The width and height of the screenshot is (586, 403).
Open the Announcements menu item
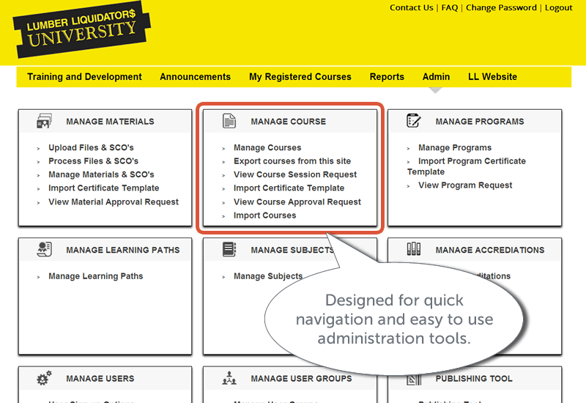tap(195, 77)
